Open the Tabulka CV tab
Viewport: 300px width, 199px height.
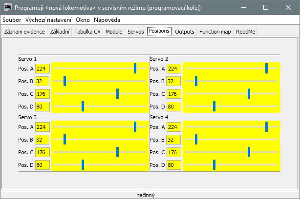87,32
